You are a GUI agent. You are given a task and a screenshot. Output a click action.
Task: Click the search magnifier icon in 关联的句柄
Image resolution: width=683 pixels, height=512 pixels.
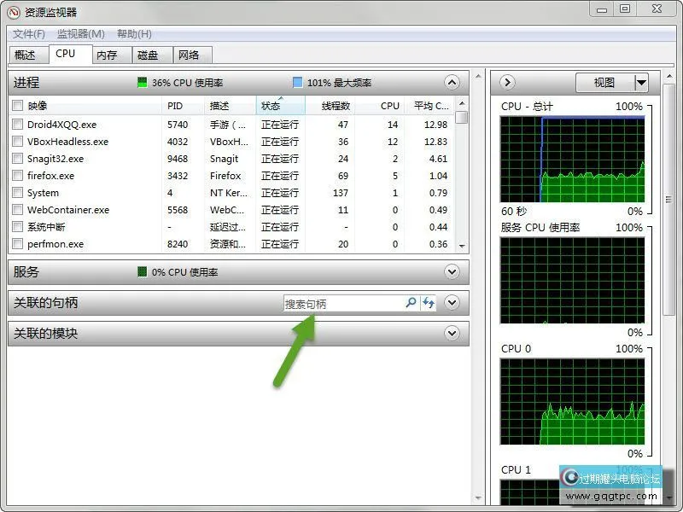(x=411, y=303)
